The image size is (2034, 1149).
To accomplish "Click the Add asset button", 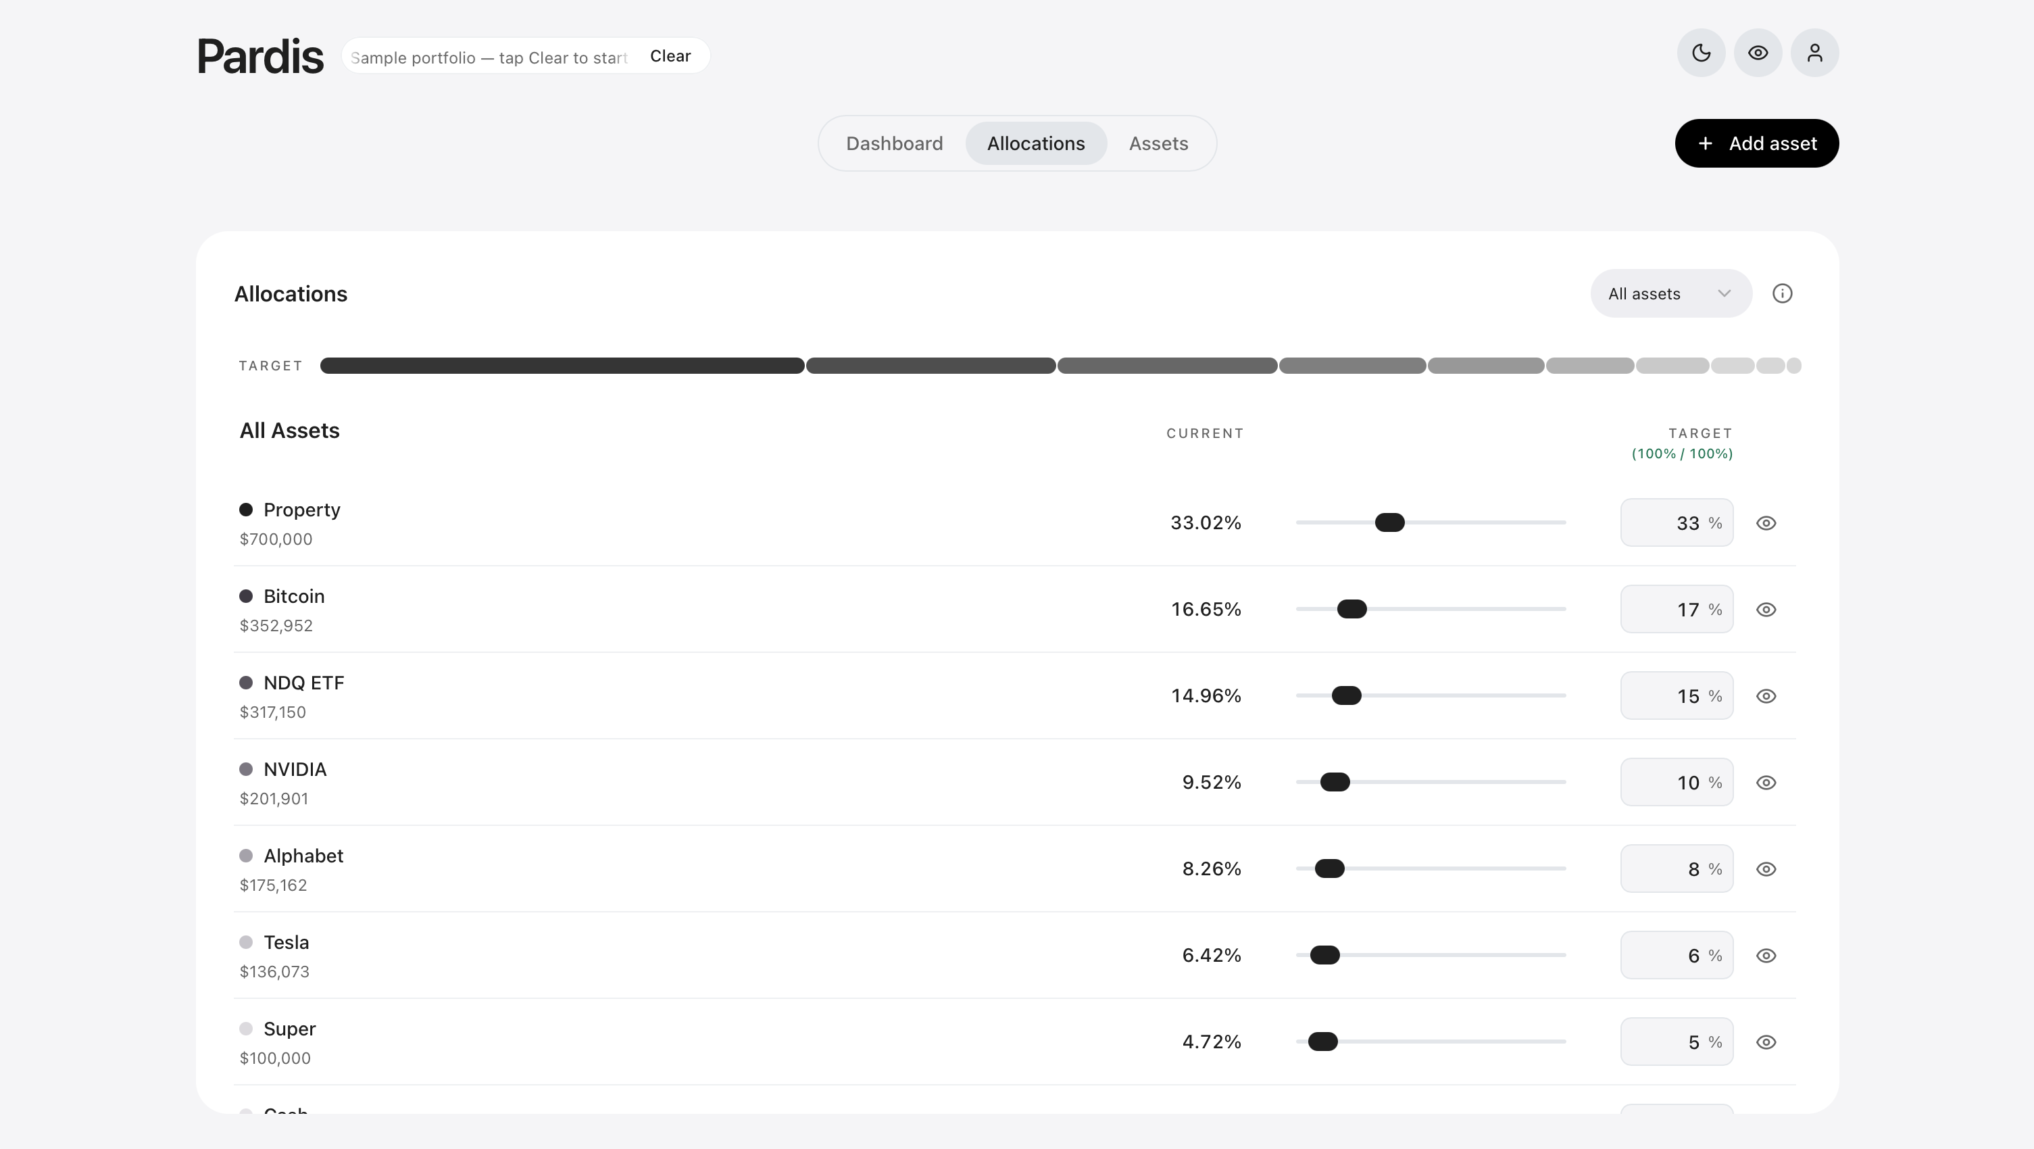I will [1756, 144].
